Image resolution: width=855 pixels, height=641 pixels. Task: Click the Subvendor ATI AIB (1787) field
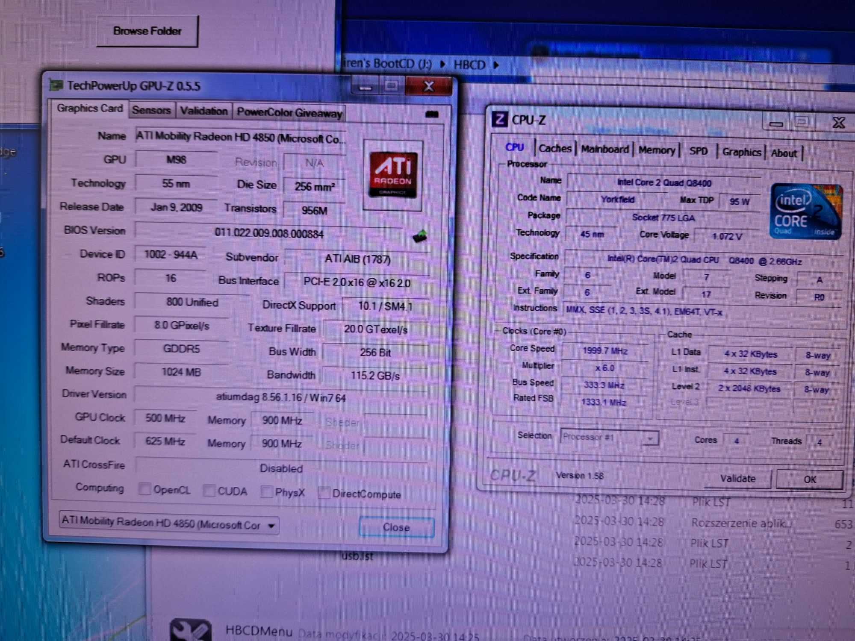pyautogui.click(x=357, y=259)
